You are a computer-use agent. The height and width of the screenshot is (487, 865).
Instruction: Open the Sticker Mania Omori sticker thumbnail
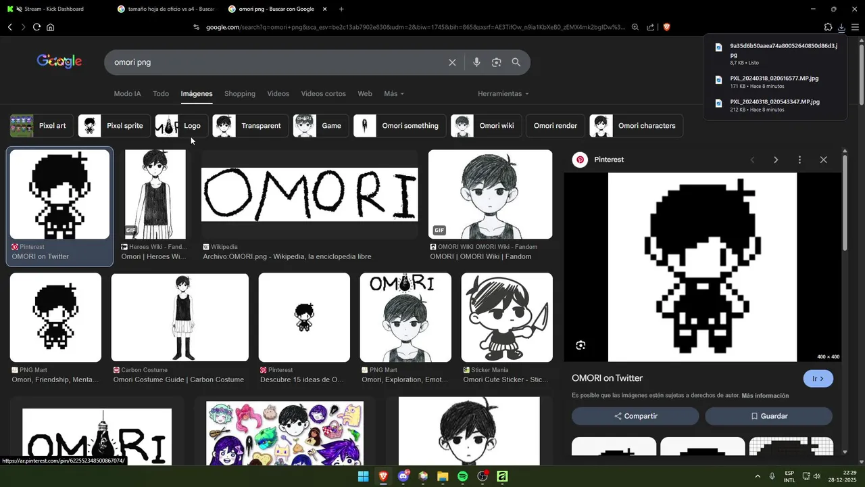pos(507,317)
